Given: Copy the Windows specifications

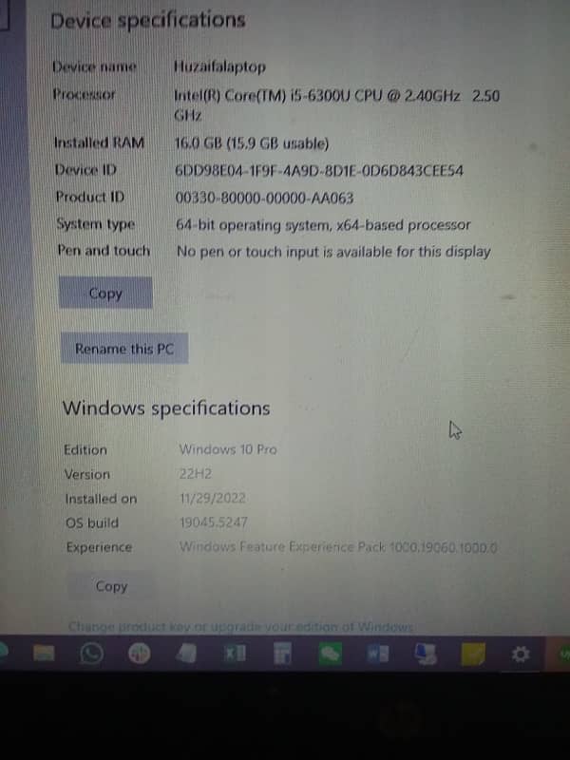Looking at the screenshot, I should click(x=111, y=586).
